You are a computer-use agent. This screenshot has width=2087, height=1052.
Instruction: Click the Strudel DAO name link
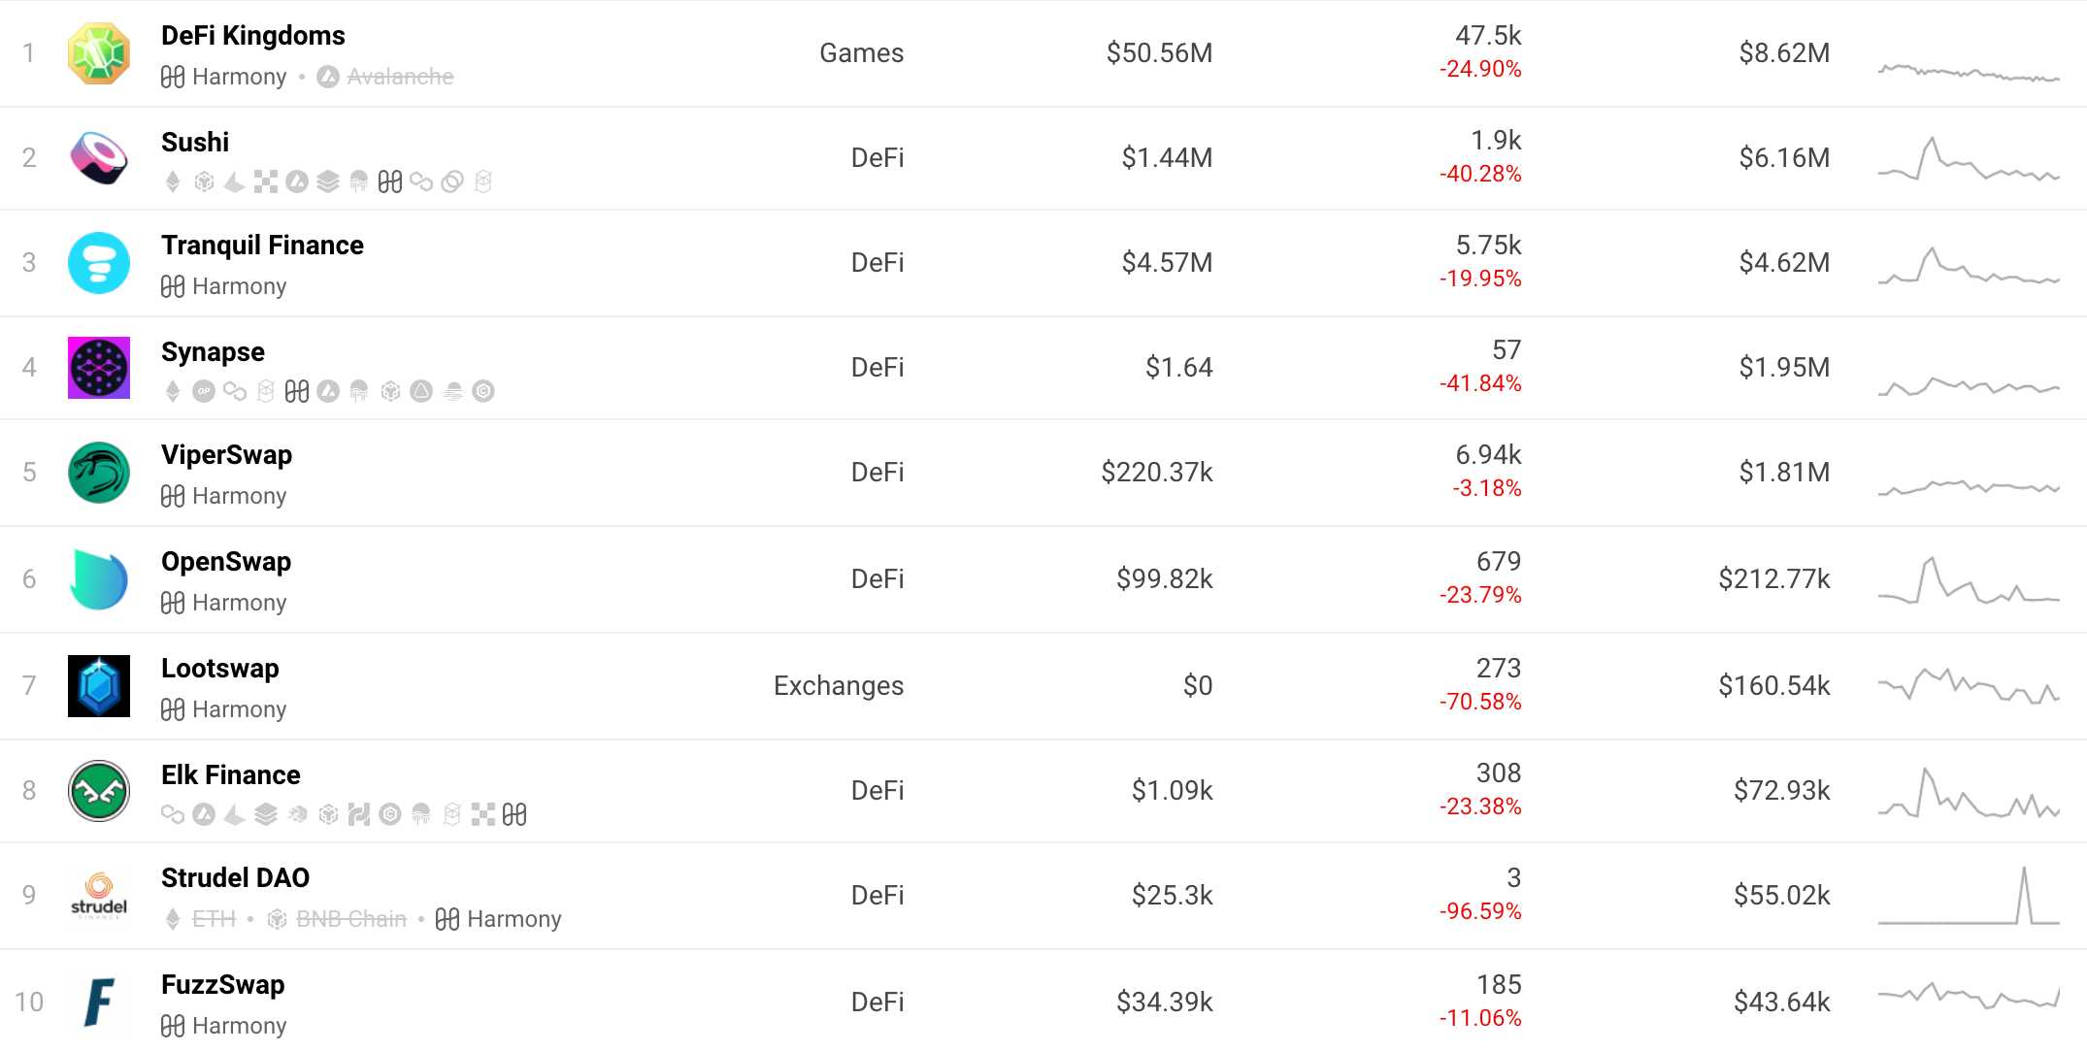pos(235,878)
